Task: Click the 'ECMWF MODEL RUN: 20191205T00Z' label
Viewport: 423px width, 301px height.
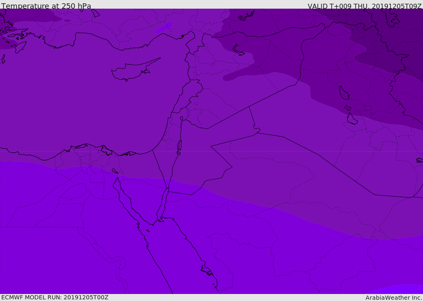Action: 55,297
